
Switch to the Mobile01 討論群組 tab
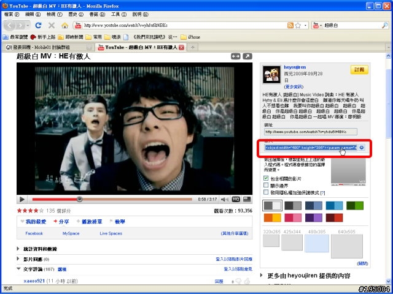pos(49,47)
